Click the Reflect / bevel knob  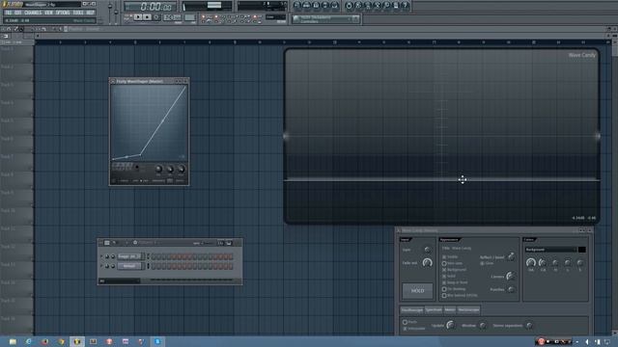click(x=511, y=257)
